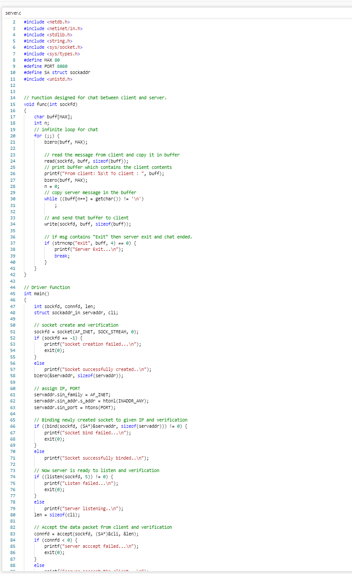Viewport: 352px width, 574px height.
Task: Click line number 45 in the gutter
Action: (x=13, y=293)
